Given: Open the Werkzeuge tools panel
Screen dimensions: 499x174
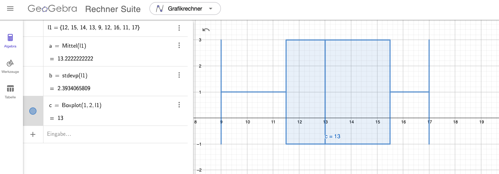Looking at the screenshot, I should point(10,66).
